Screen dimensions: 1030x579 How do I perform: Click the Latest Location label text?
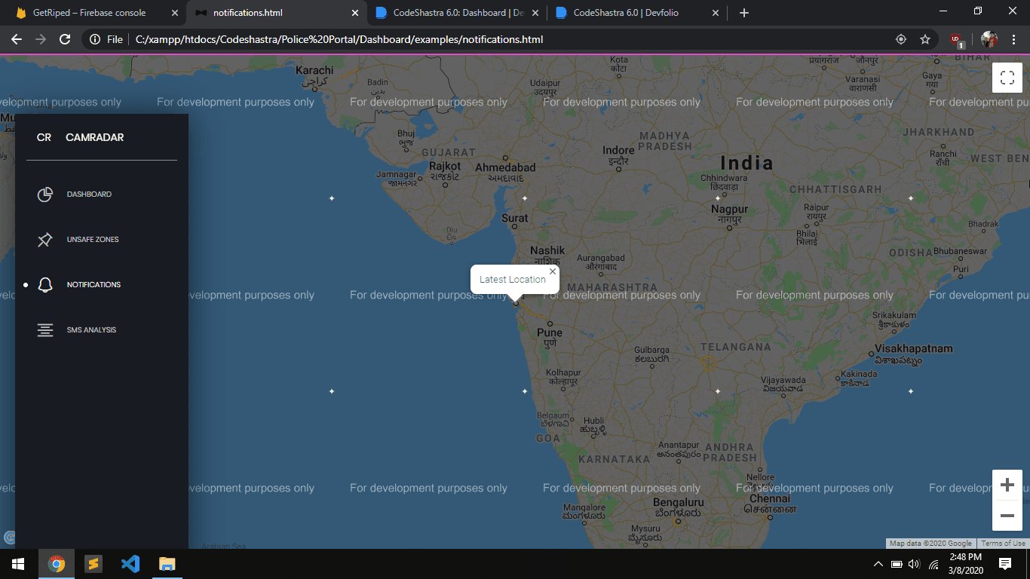(x=513, y=280)
